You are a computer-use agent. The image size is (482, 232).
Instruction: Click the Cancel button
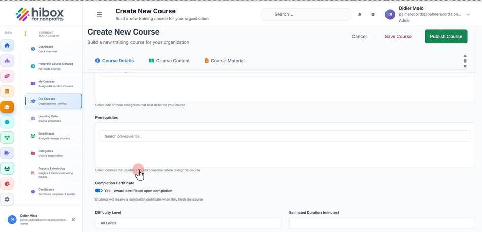tap(359, 36)
